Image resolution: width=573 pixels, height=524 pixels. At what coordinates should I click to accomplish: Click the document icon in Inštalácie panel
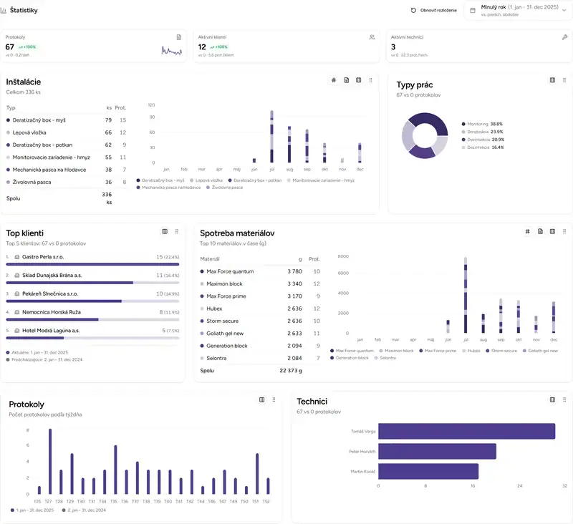tap(347, 80)
